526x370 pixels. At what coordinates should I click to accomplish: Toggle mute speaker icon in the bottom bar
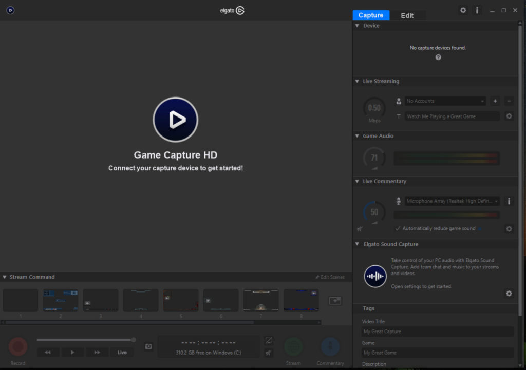[x=269, y=353]
